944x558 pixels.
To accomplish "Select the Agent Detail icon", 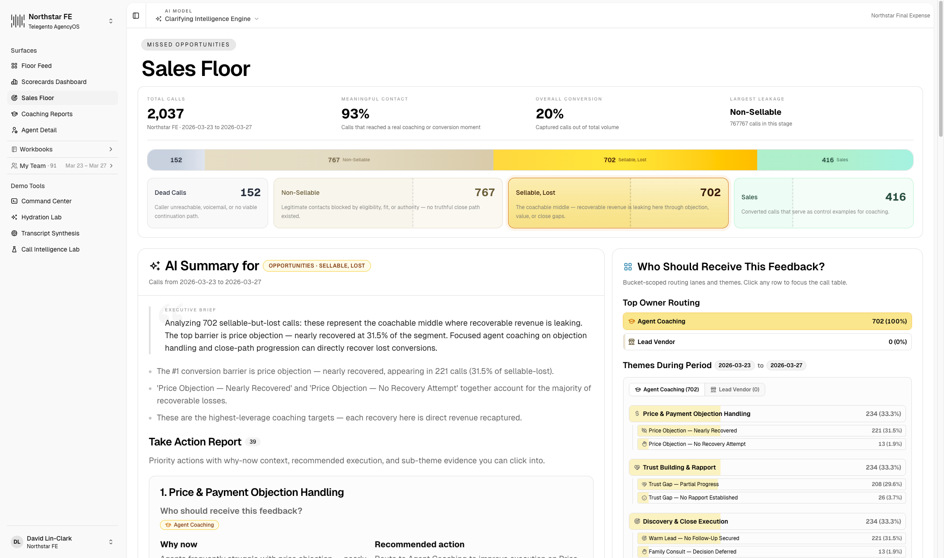I will [14, 130].
